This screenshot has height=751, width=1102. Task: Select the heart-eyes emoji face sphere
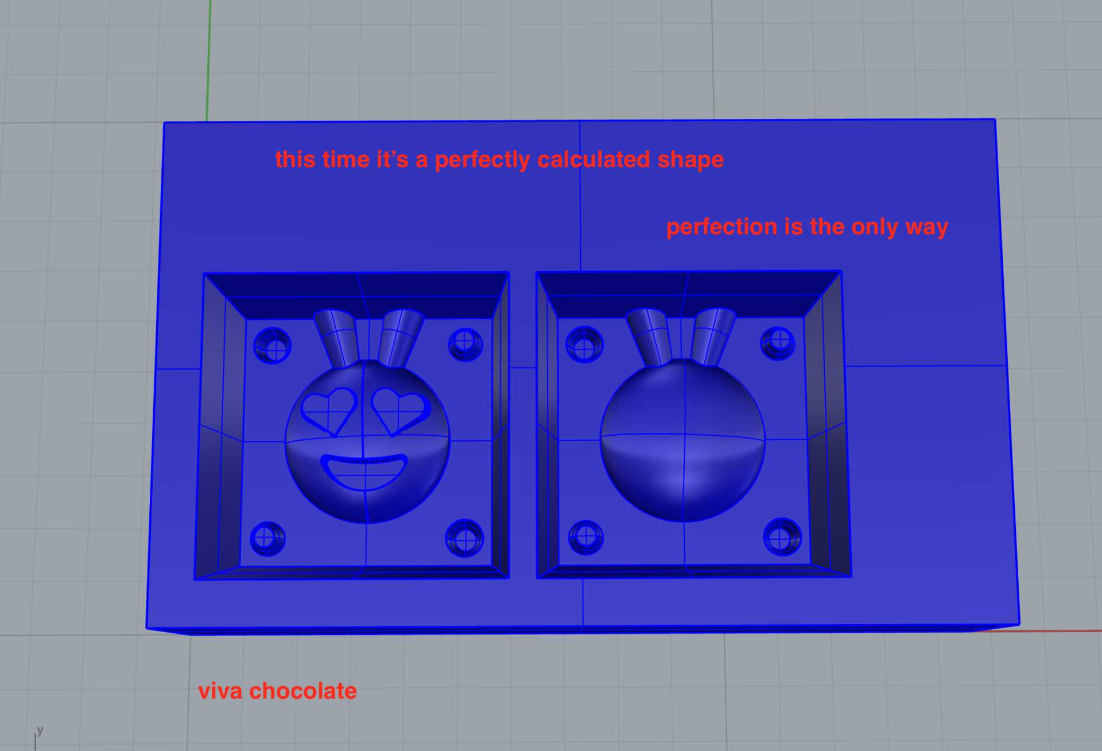(x=367, y=442)
